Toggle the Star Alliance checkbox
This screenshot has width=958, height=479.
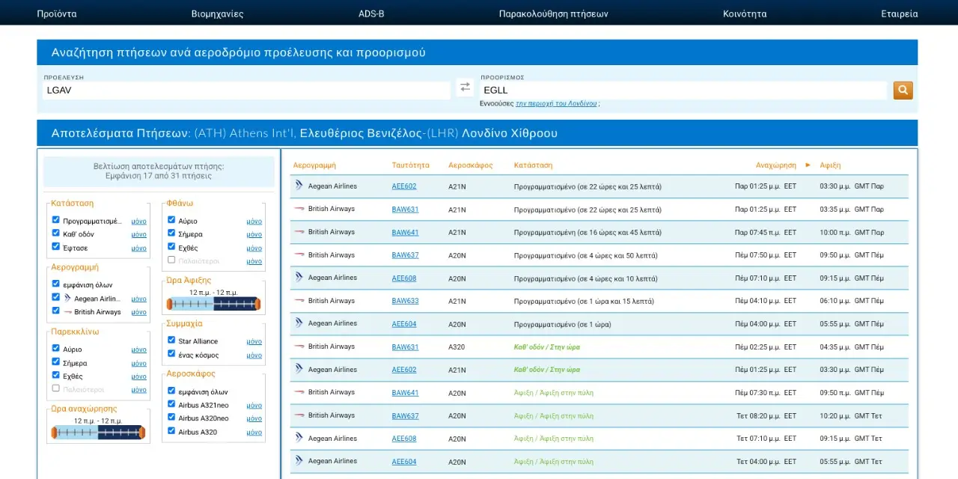coord(171,341)
